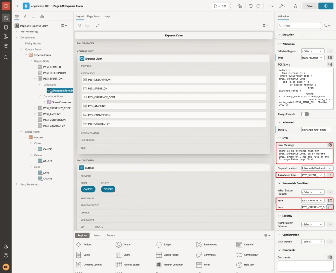336x273 pixels.
Task: Open item picker list for Item field
Action: [x=330, y=207]
